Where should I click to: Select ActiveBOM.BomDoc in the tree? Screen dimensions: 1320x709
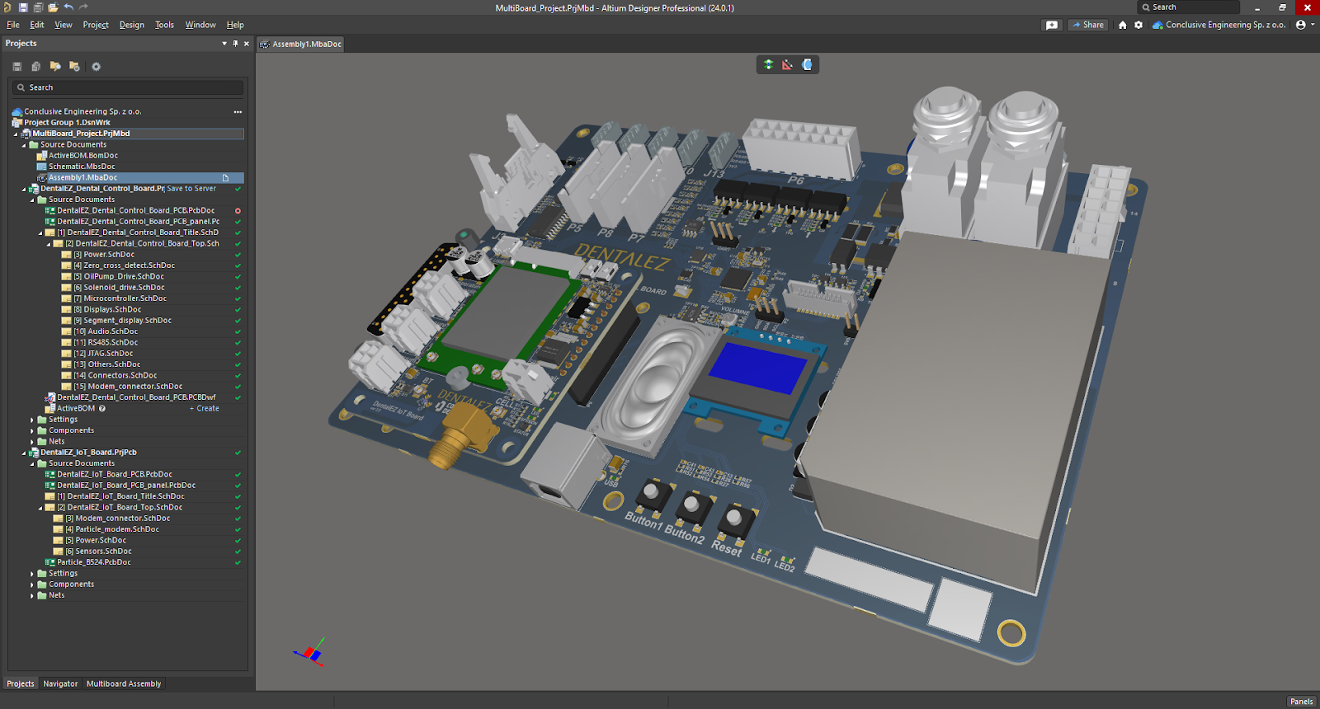point(82,156)
